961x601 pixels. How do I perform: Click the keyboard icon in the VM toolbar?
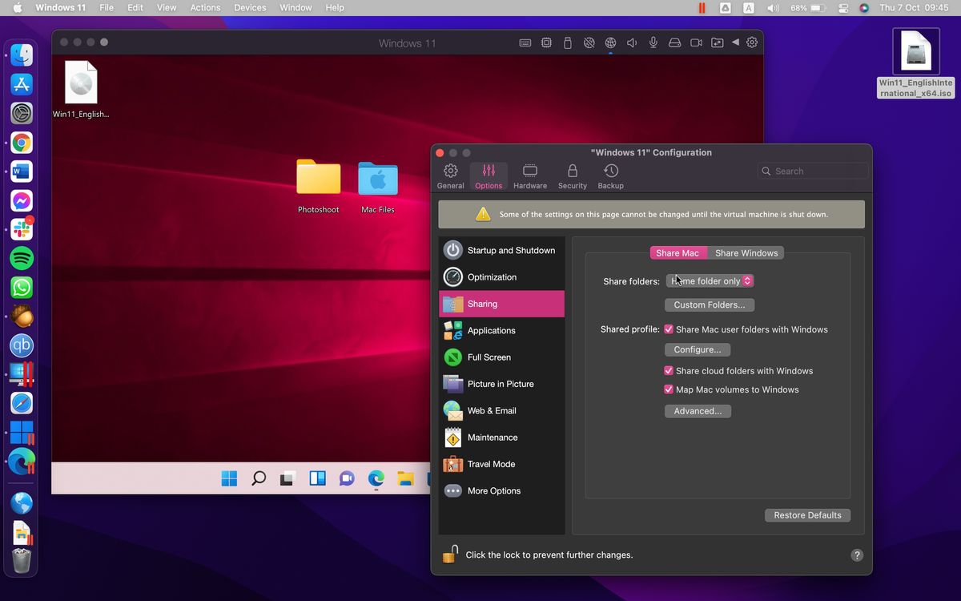(x=525, y=42)
